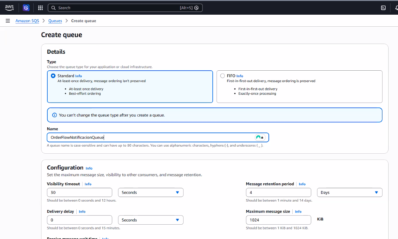
Task: Go to Amazon SQS breadcrumb link
Action: pos(27,21)
